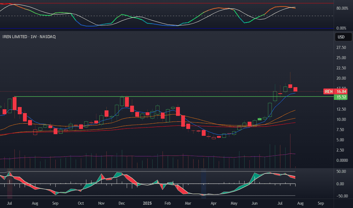Click the Feb label on time axis
Image resolution: width=353 pixels, height=208 pixels.
click(167, 203)
